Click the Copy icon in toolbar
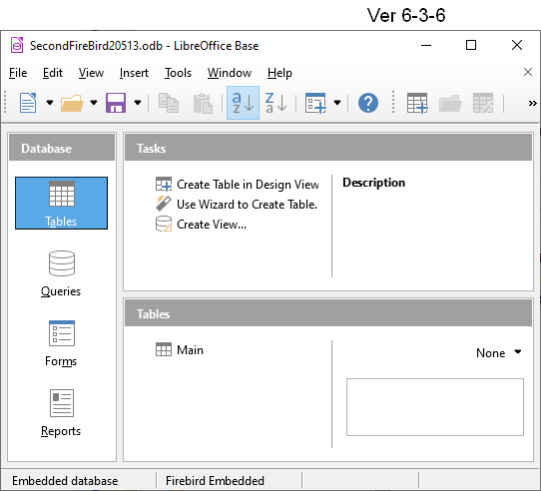541x491 pixels. [x=169, y=103]
